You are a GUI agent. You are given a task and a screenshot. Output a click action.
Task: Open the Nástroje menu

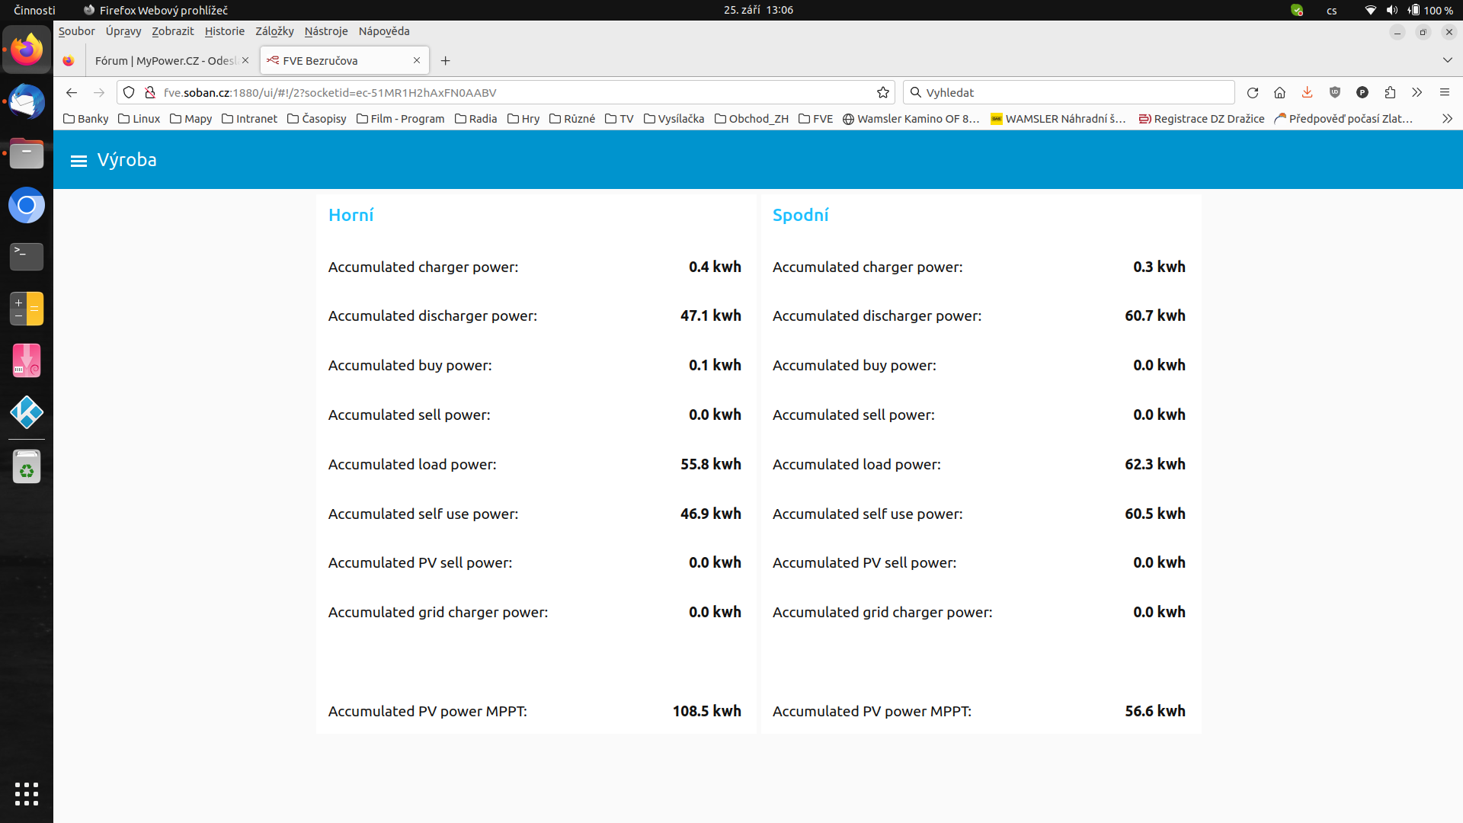coord(326,31)
